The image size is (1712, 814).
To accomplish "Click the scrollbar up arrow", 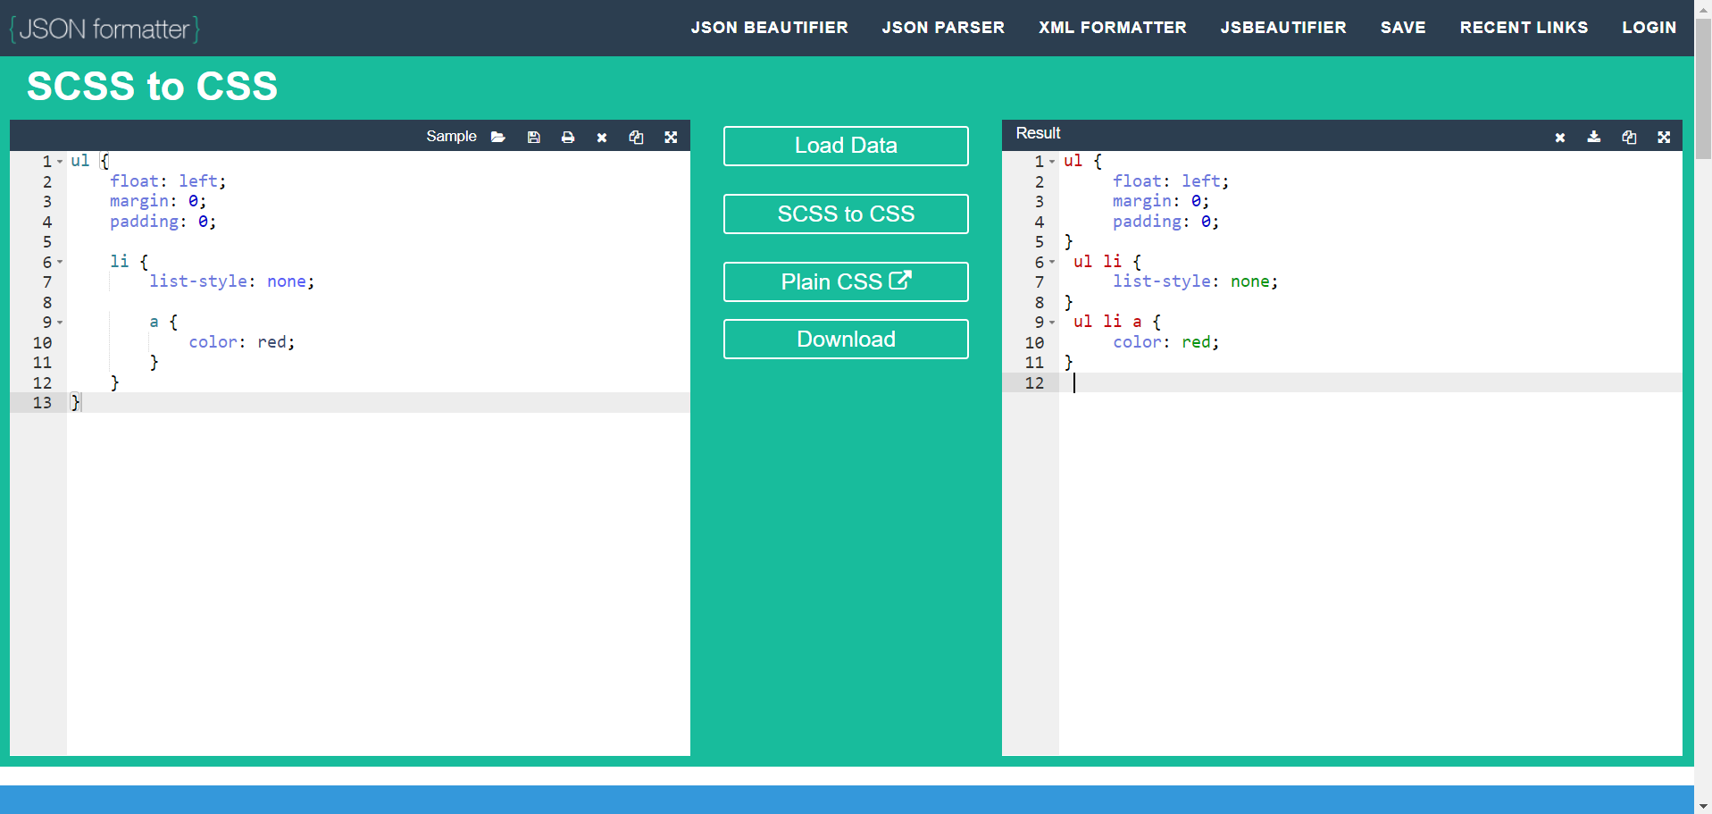I will click(1703, 7).
